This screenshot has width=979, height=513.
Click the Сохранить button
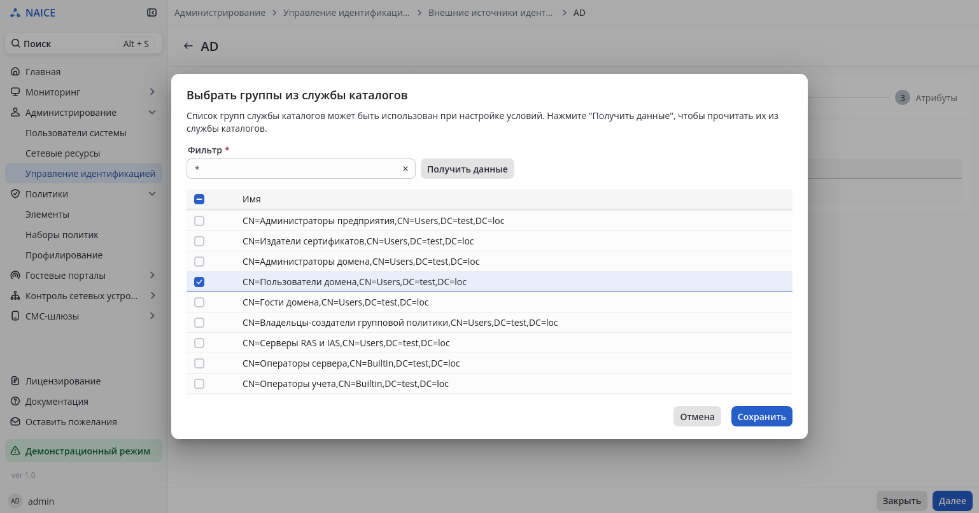point(761,417)
